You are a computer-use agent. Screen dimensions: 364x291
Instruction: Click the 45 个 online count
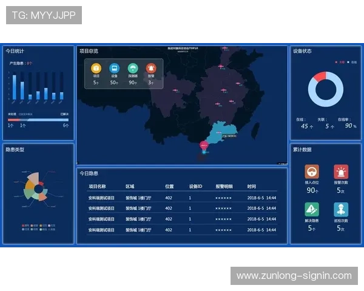[x=307, y=126]
